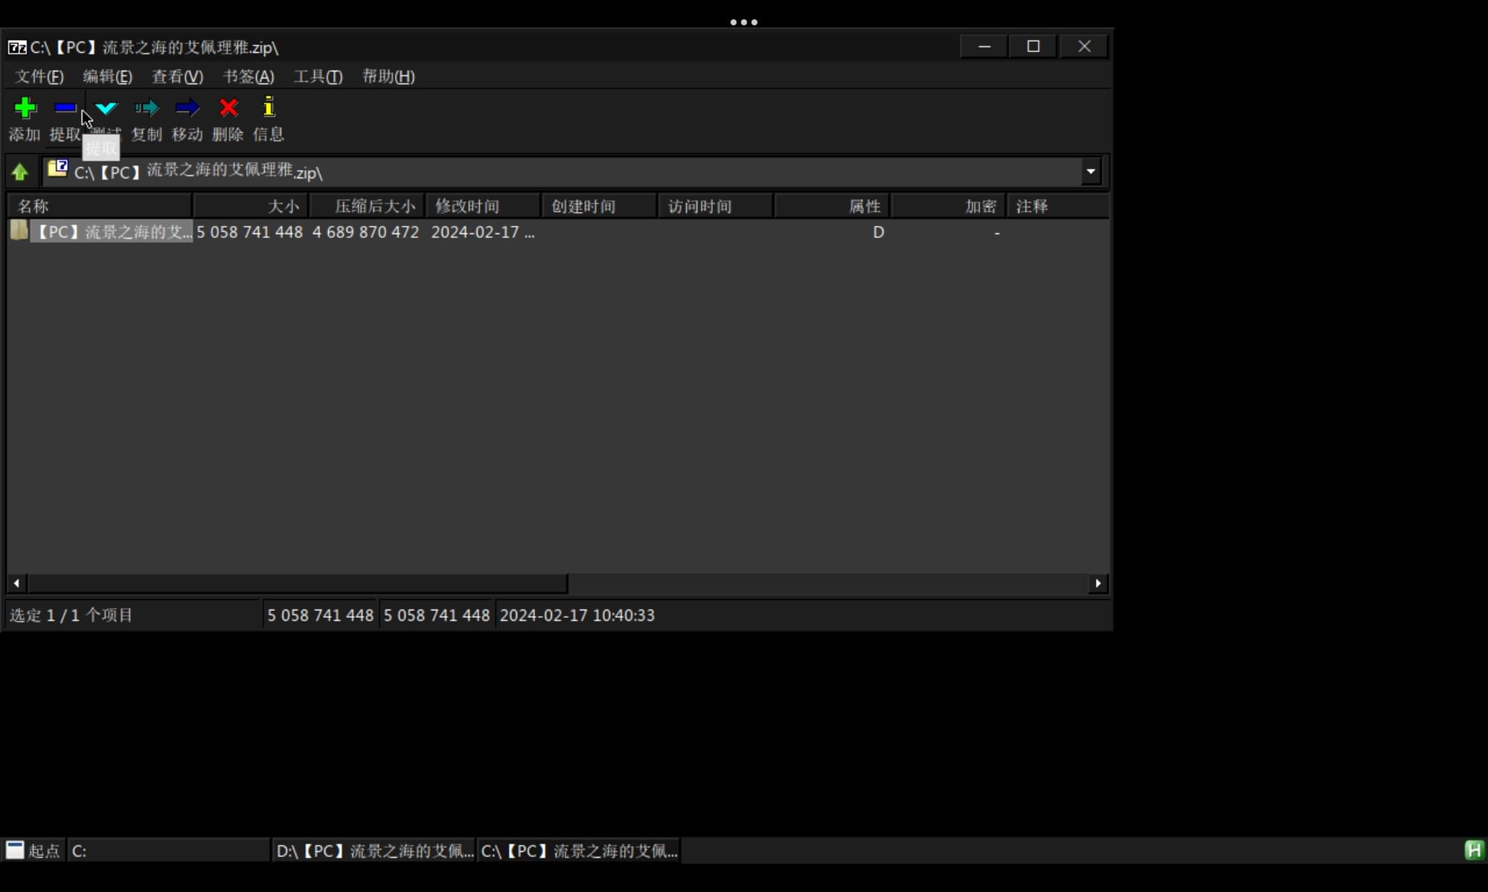Click the address path input field
This screenshot has height=892, width=1488.
pyautogui.click(x=562, y=172)
